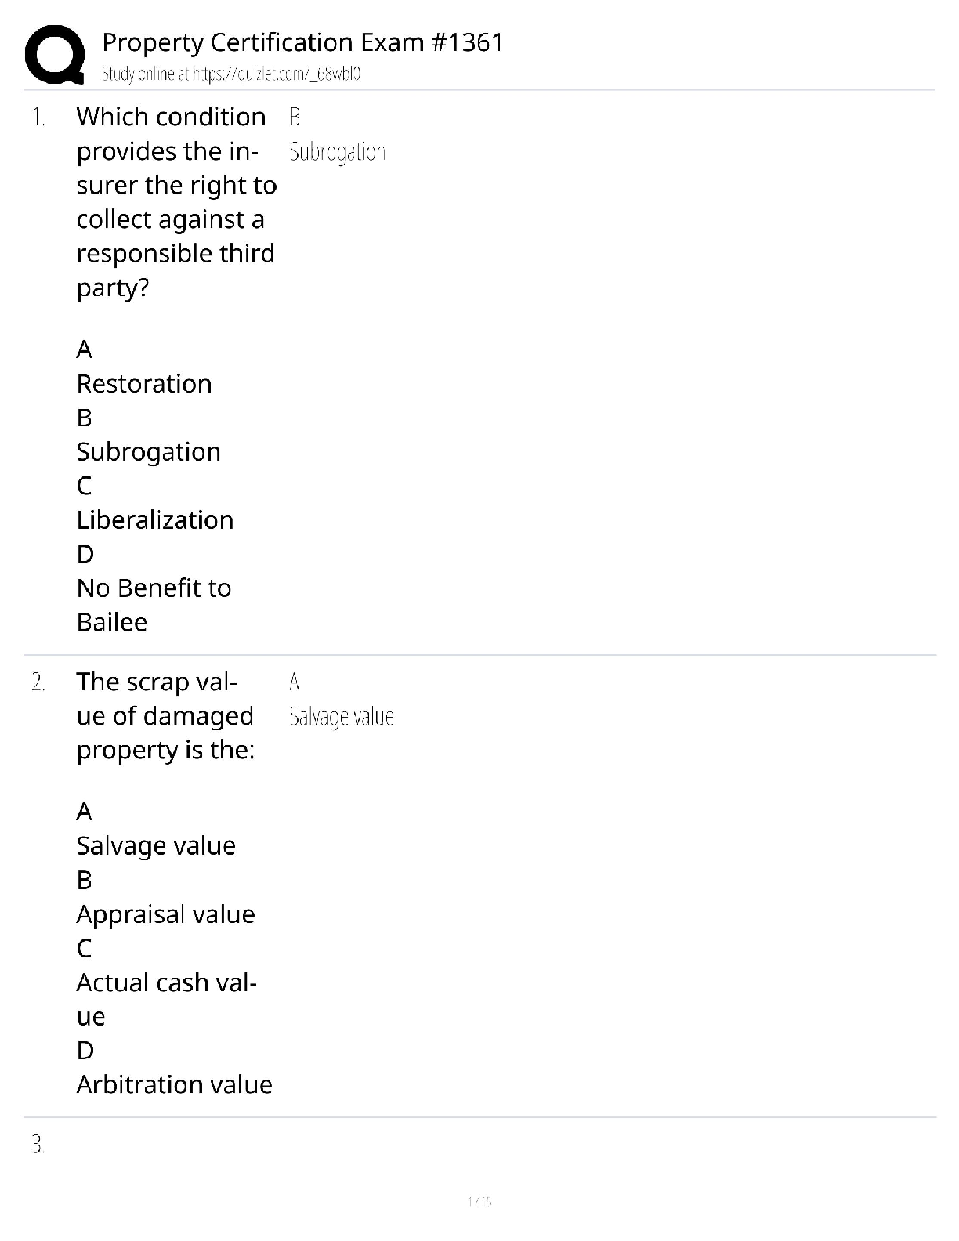Select the Restoration option
The width and height of the screenshot is (959, 1241).
click(144, 384)
